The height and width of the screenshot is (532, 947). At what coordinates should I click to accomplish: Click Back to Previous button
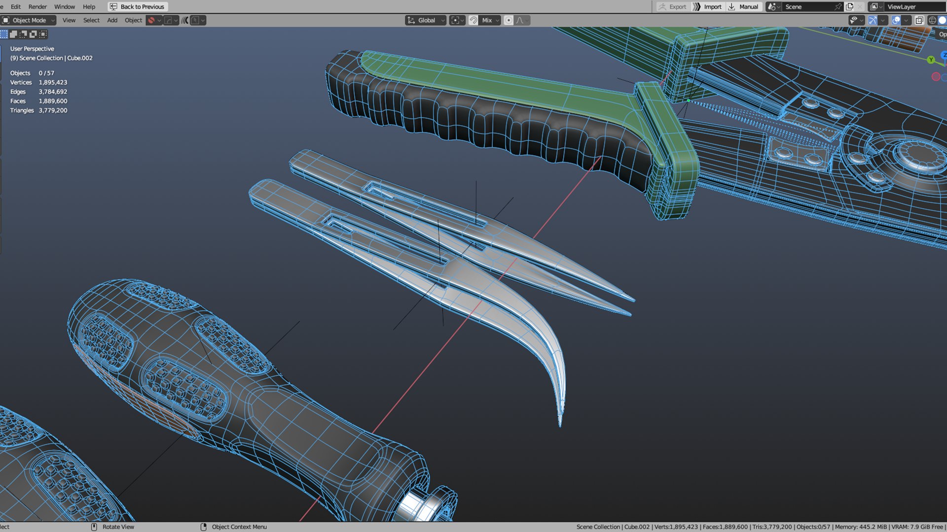[x=138, y=7]
